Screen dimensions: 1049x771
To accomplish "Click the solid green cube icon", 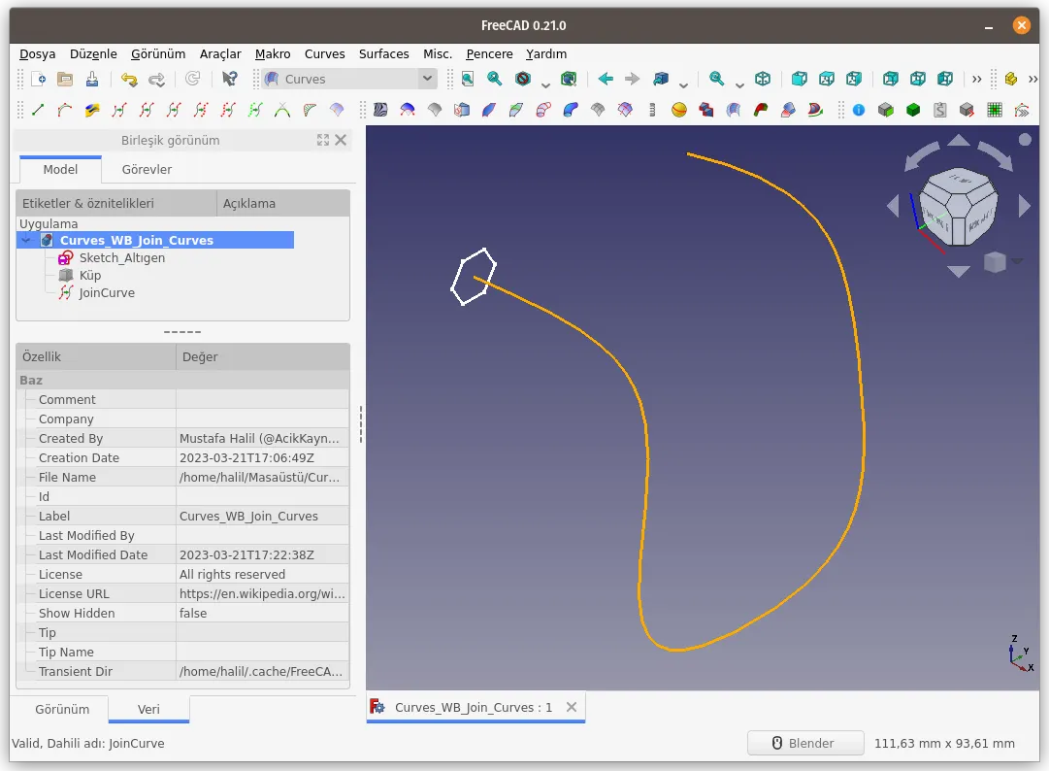I will click(x=913, y=110).
